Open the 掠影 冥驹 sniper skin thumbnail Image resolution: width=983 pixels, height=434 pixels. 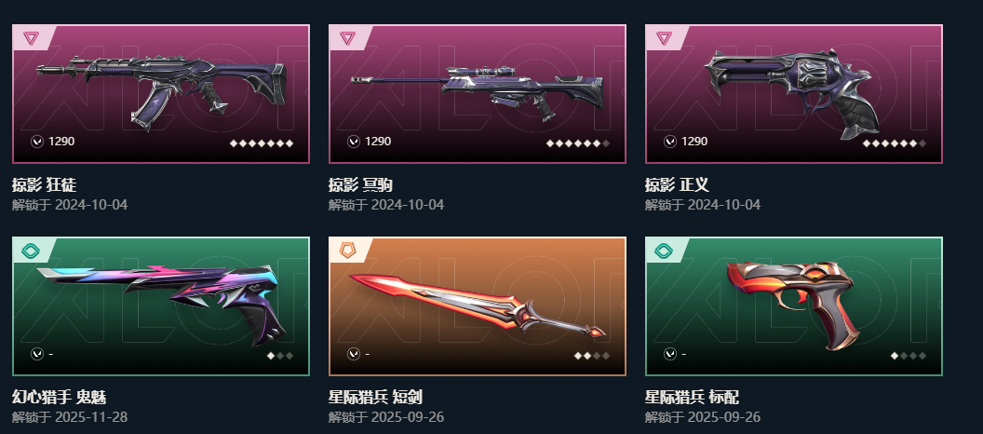pos(478,93)
